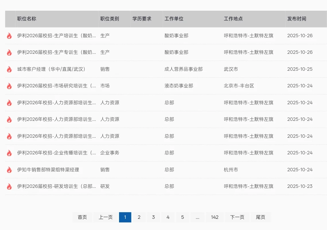
Task: Click the flame icon beside 研发培训生 row
Action: (x=9, y=187)
